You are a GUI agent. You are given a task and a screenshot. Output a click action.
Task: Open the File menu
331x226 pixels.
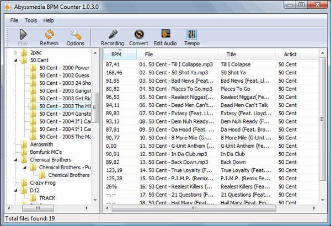pos(14,20)
